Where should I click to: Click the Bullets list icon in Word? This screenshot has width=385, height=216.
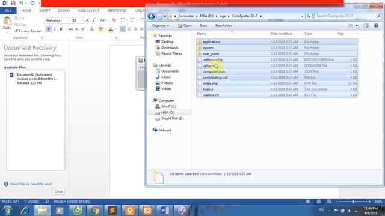(x=123, y=20)
